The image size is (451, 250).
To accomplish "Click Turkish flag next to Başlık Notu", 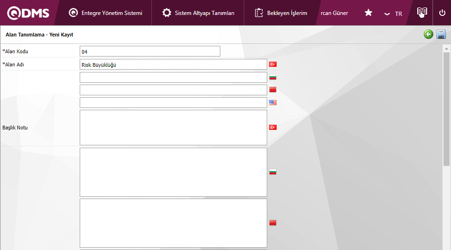I will coord(272,127).
